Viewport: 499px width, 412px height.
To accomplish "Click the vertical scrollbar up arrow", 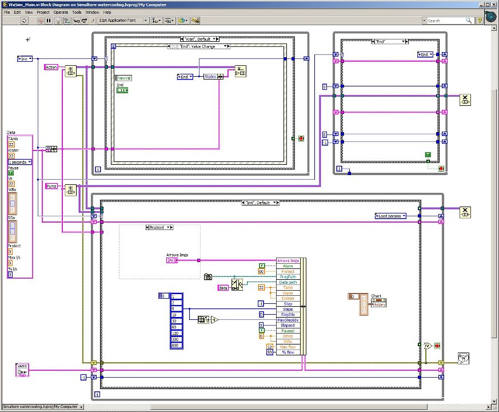I will pos(494,29).
